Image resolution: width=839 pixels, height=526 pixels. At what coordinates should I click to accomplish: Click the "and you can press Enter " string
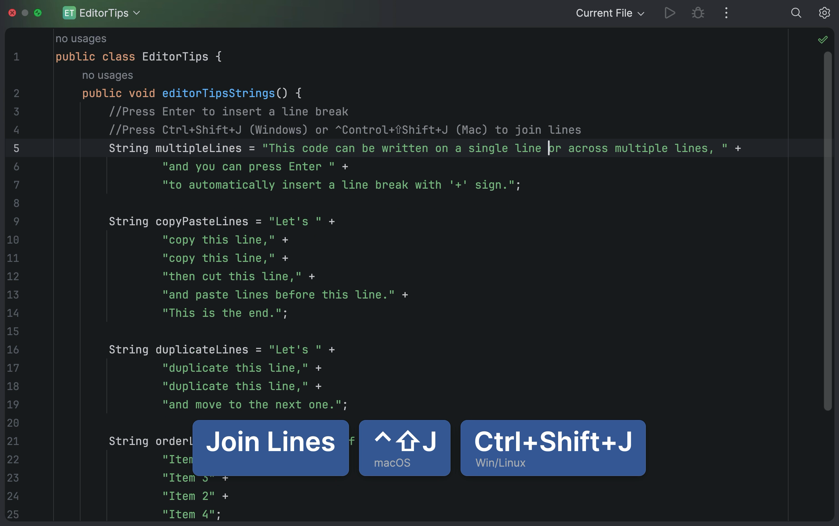point(248,167)
